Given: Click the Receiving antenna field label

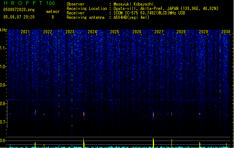Looking at the screenshot, I should point(86,17).
